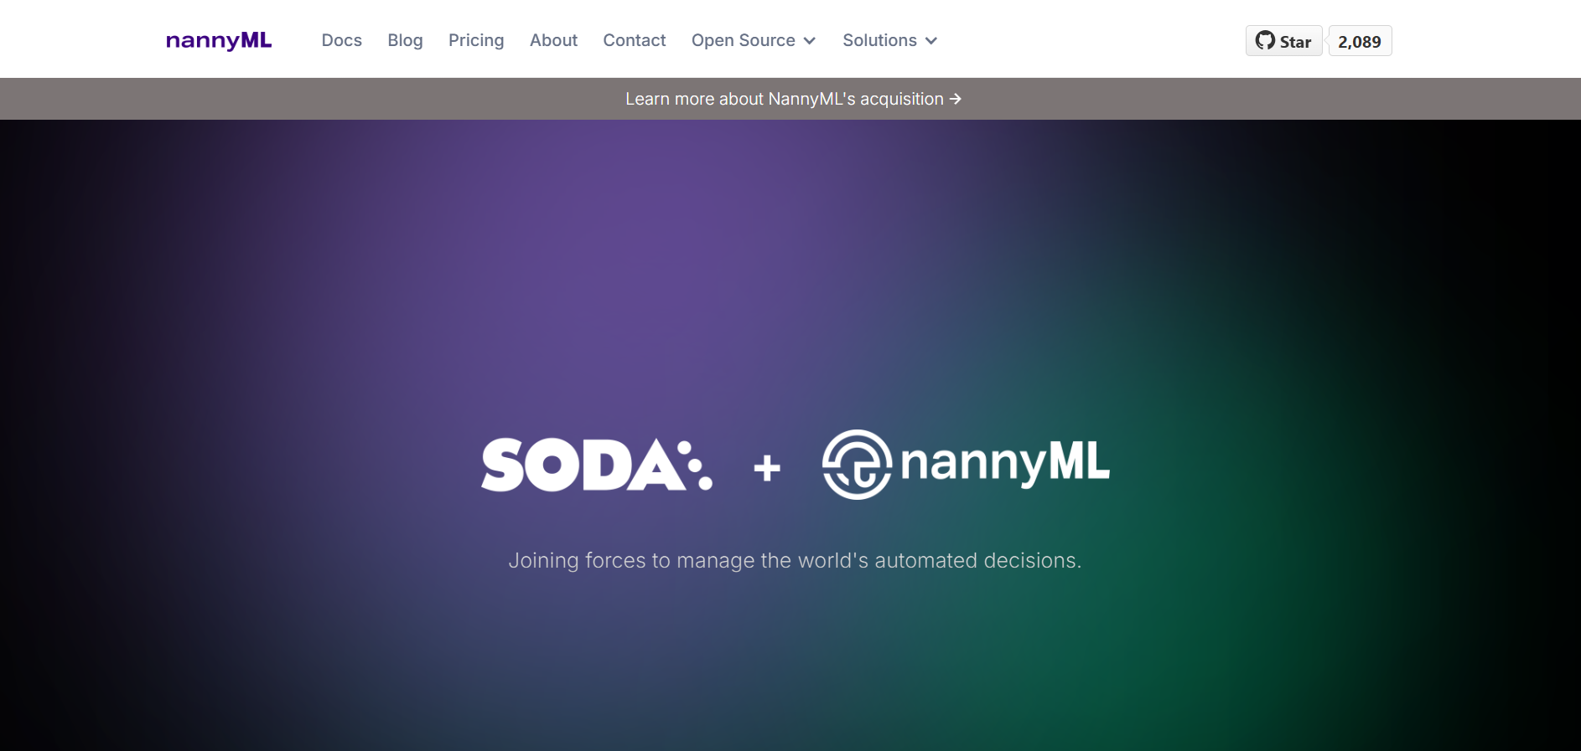Click the SODA logo in hero
1581x751 pixels.
596,465
